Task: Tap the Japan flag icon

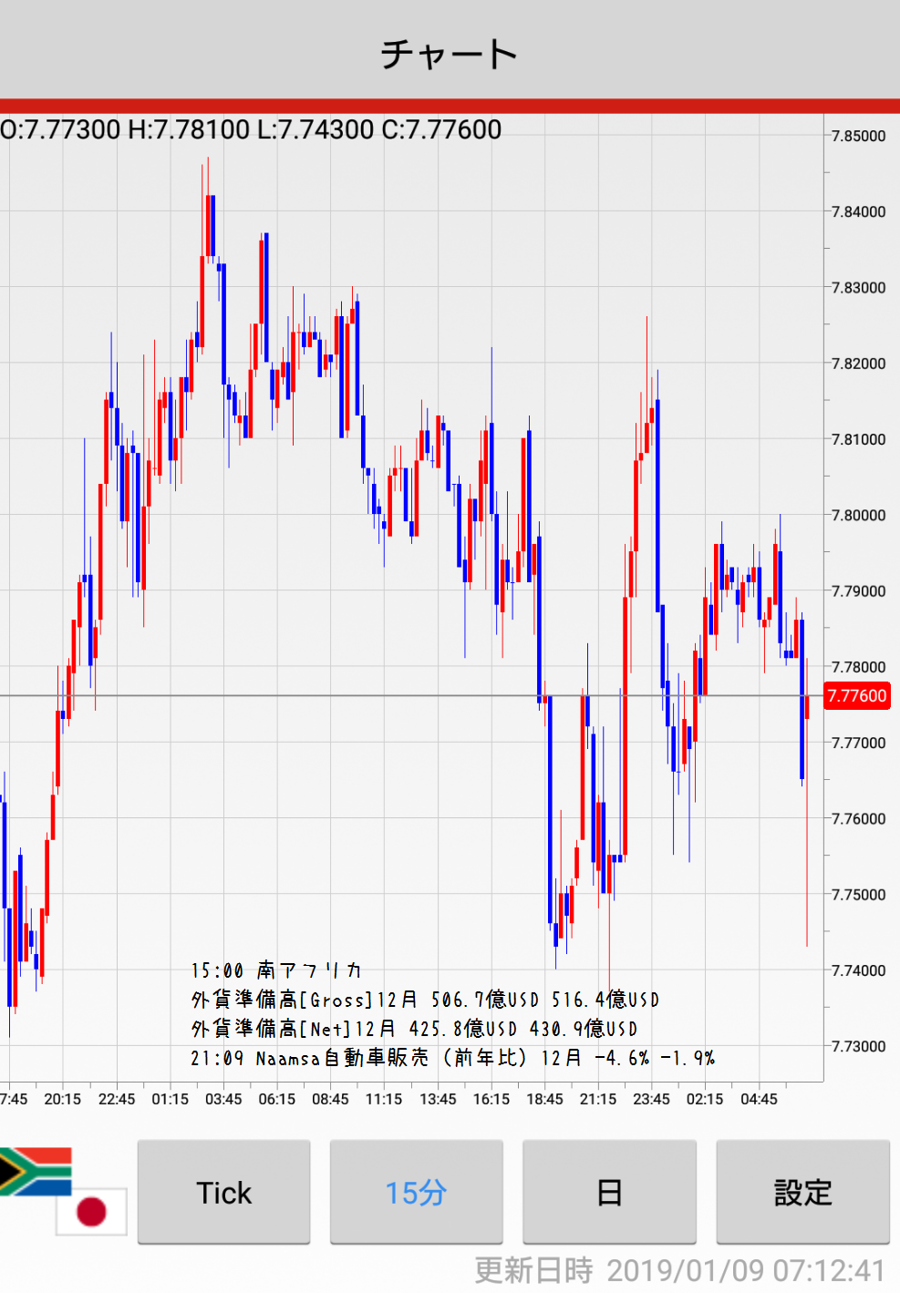Action: tap(91, 1211)
